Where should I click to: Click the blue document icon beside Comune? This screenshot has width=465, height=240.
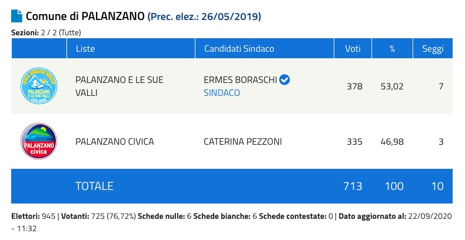16,16
